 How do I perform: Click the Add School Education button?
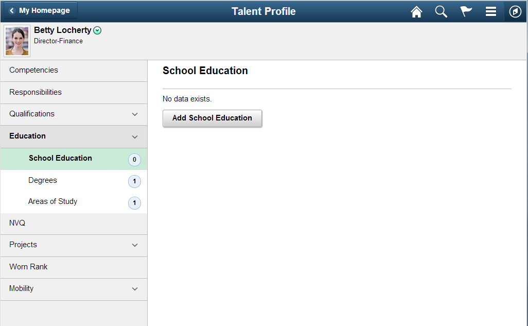pyautogui.click(x=212, y=118)
